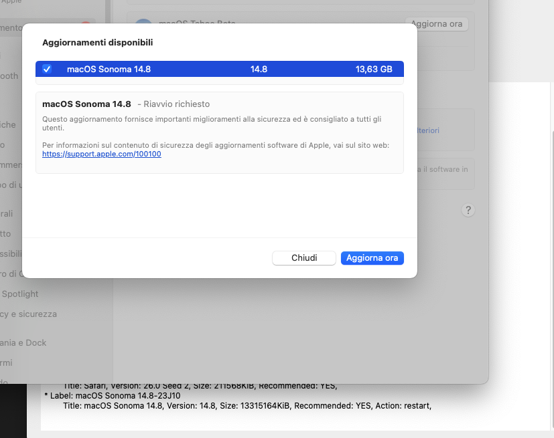Click the macOS Sonoma 14.8 description heading
Viewport: 554px width, 438px height.
pyautogui.click(x=86, y=104)
